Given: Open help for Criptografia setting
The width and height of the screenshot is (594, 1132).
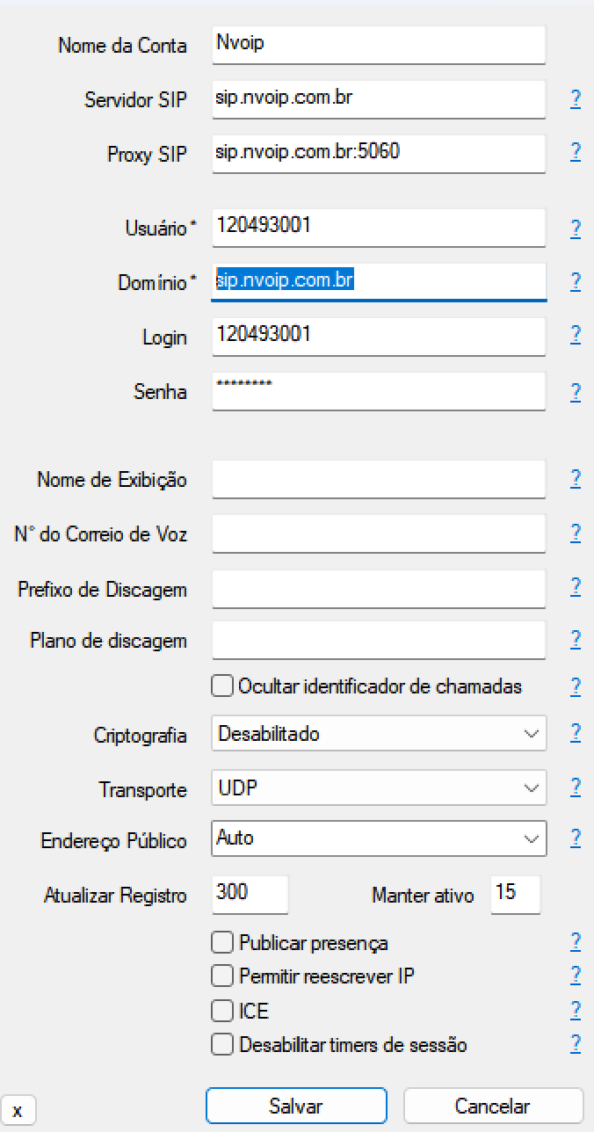Looking at the screenshot, I should (576, 732).
